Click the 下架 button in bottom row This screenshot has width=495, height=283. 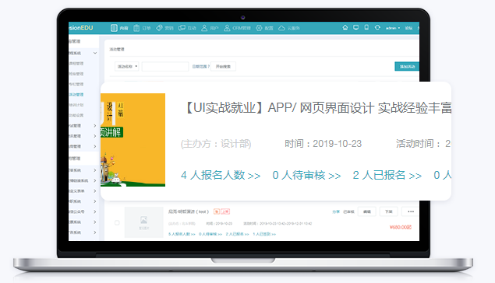pos(389,211)
